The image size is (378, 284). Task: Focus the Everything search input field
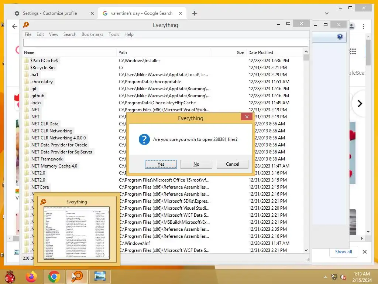click(166, 43)
